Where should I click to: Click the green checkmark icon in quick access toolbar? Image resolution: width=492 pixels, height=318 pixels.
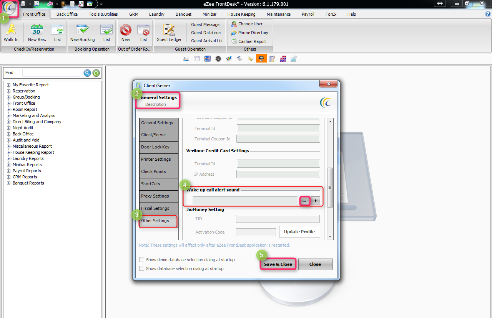90,4
